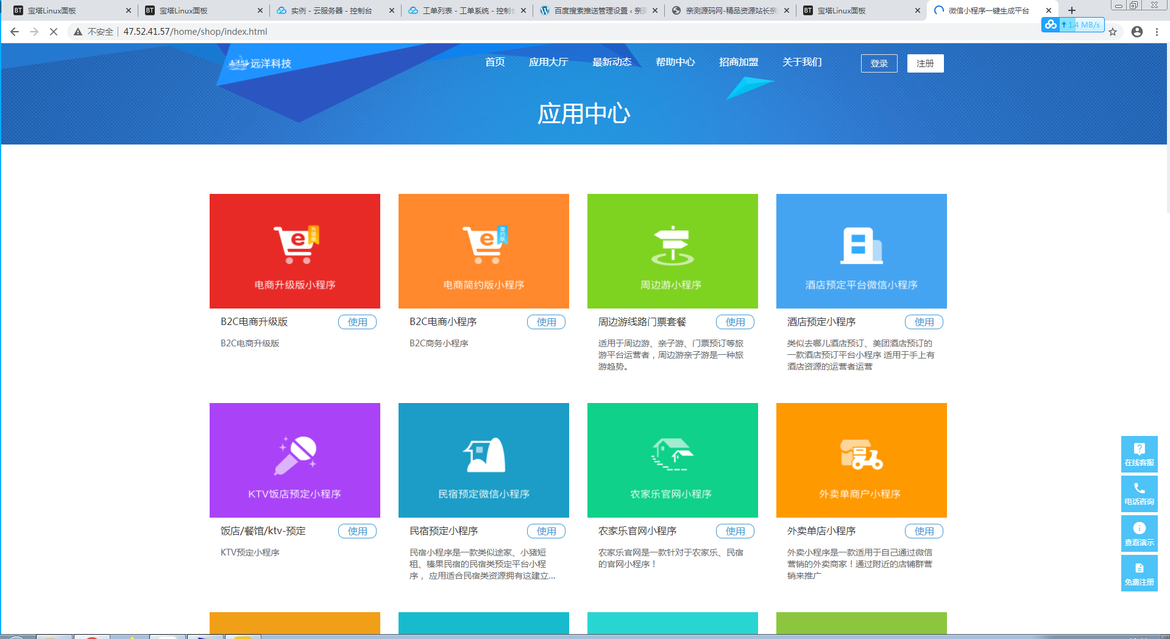Open the 外卖单商户小程序 card
Viewport: 1170px width, 639px height.
point(862,460)
